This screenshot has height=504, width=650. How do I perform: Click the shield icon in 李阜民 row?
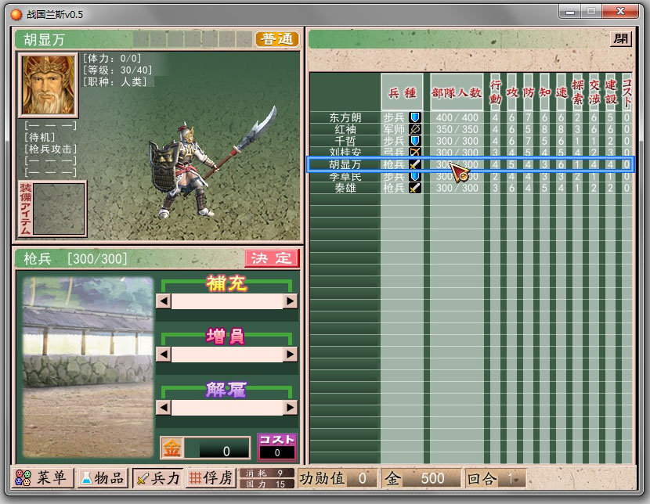[415, 176]
